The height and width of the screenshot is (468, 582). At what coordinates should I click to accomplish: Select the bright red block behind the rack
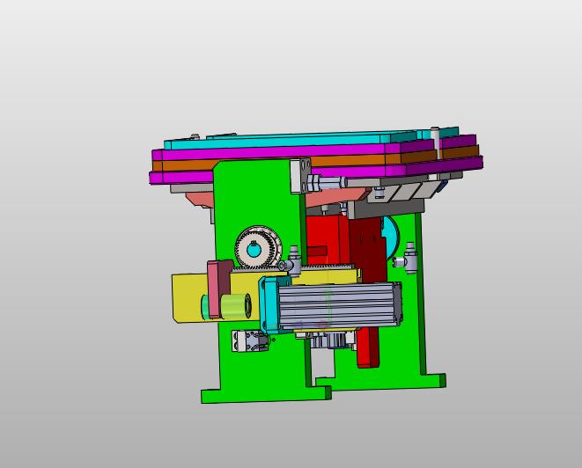pos(327,239)
